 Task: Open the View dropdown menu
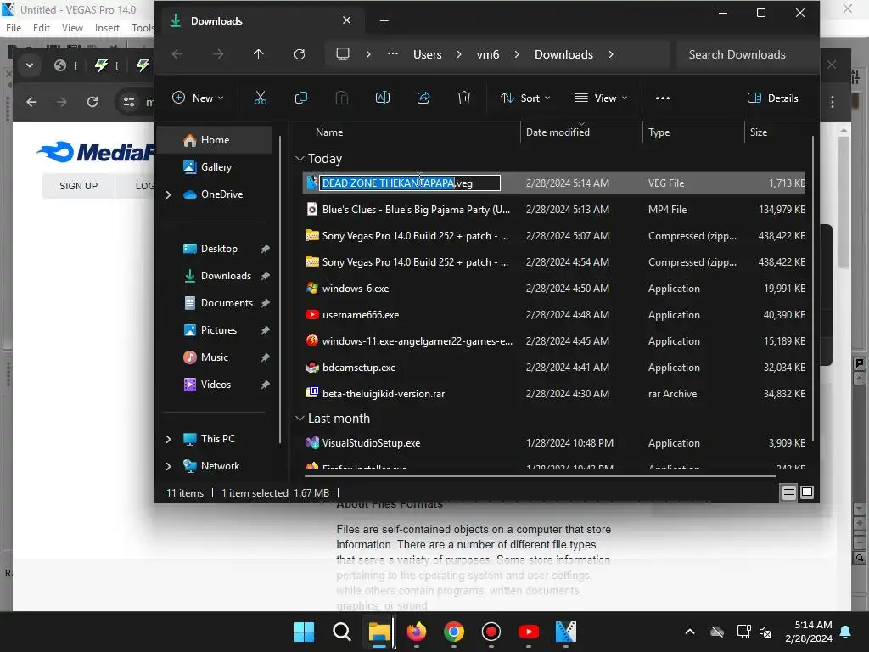click(601, 98)
